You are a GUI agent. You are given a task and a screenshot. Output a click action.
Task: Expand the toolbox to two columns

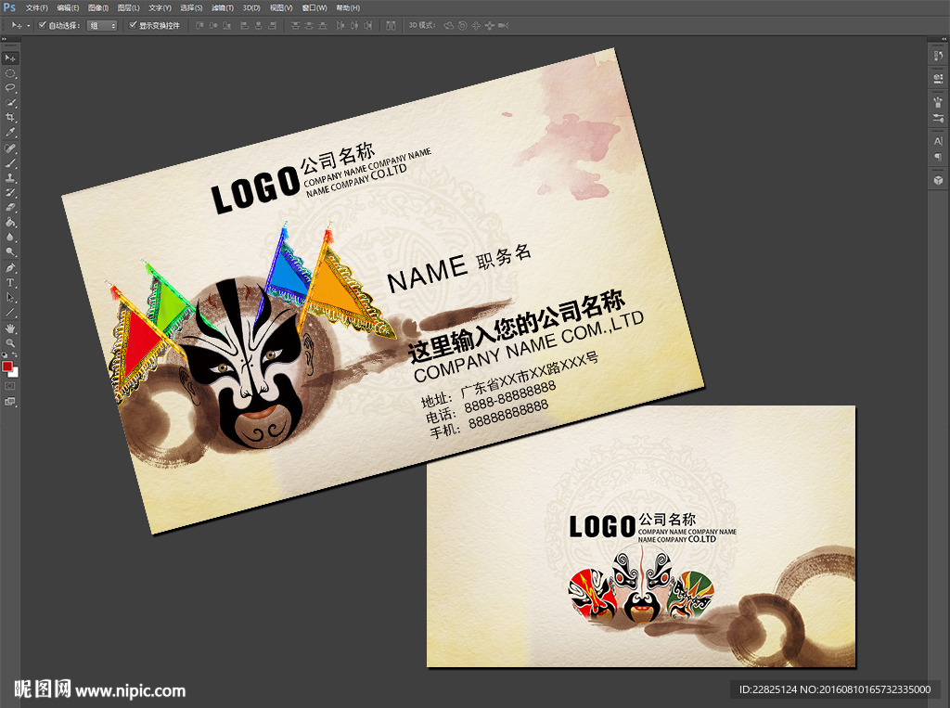coord(5,39)
